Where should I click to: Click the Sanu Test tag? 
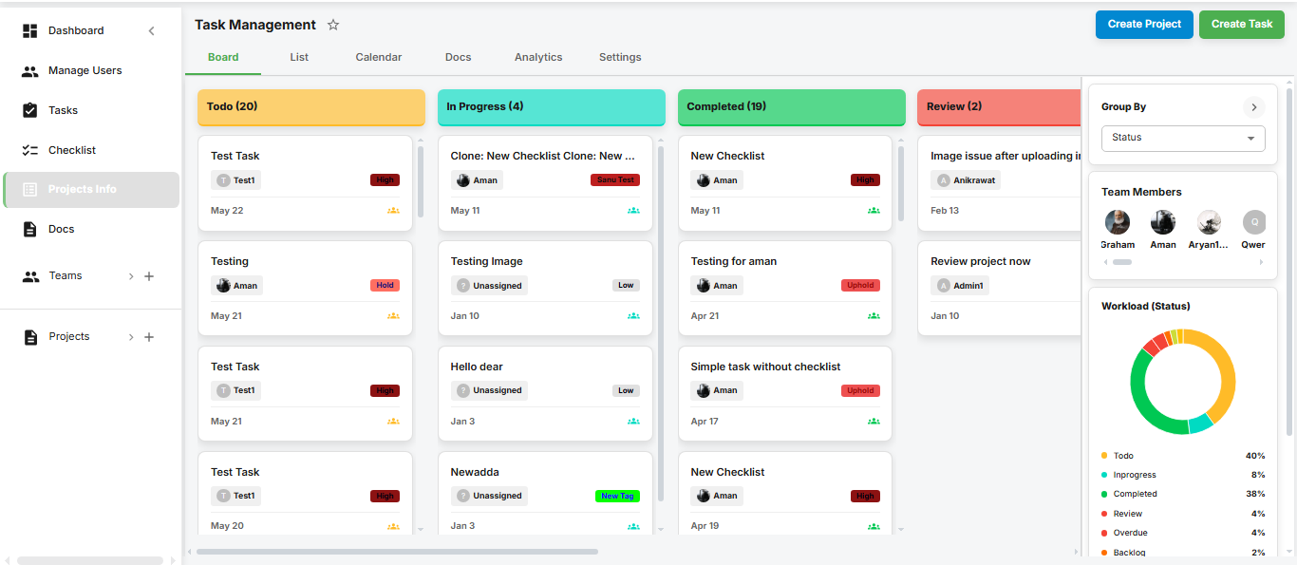[615, 180]
